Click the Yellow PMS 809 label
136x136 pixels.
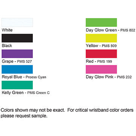click(x=101, y=46)
